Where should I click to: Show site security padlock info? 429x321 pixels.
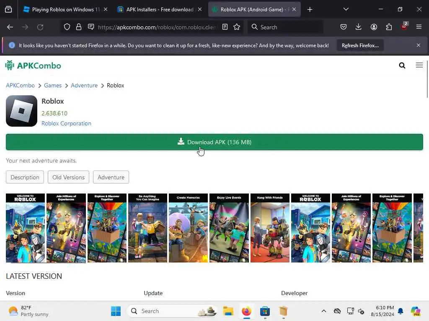79,27
